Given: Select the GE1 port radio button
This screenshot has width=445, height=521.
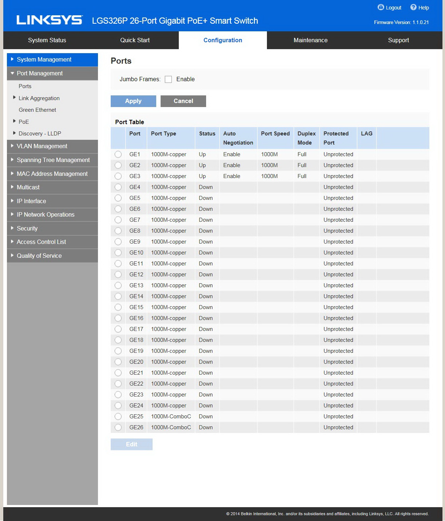Looking at the screenshot, I should (118, 154).
